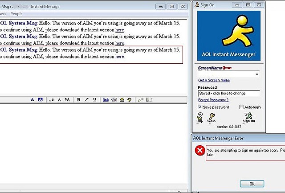The height and width of the screenshot is (193, 285).
Task: Click the 'Password' label
Action: [208, 87]
